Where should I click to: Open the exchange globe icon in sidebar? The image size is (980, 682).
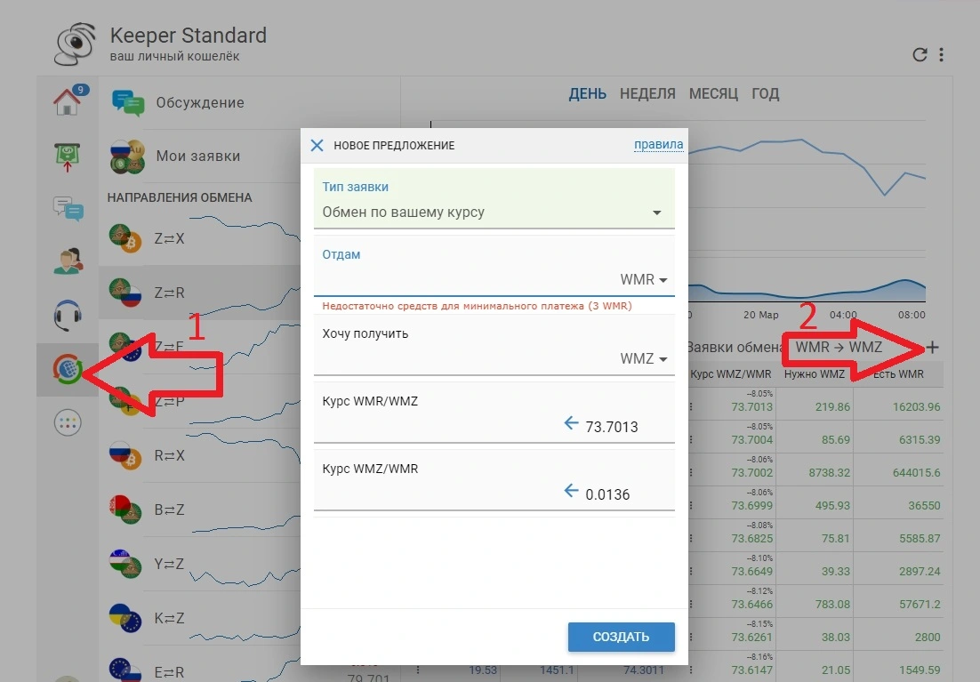coord(68,369)
